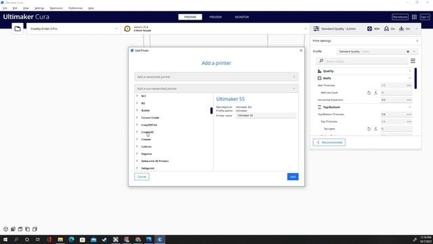Expand the Deltacomb 3D Printers group
The height and width of the screenshot is (244, 433).
point(137,161)
